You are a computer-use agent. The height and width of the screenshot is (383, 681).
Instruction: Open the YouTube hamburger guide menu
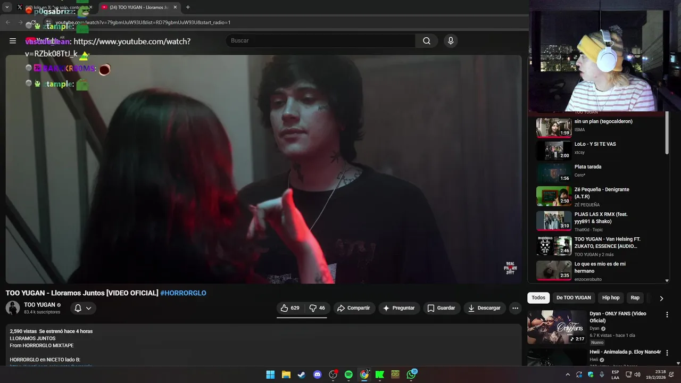[x=13, y=41]
